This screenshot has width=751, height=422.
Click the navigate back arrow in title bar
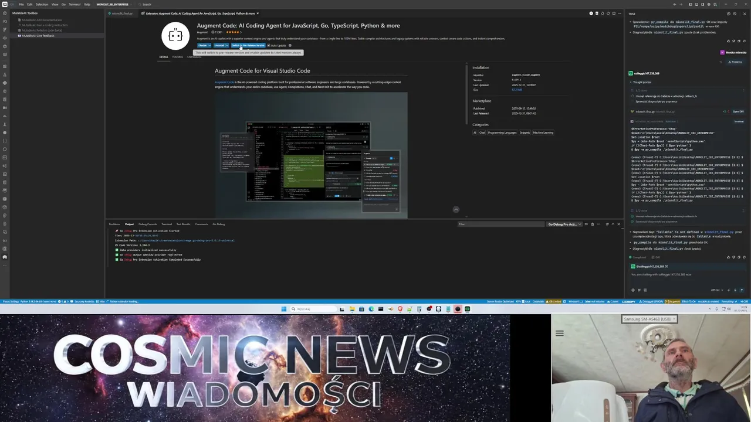pos(675,4)
